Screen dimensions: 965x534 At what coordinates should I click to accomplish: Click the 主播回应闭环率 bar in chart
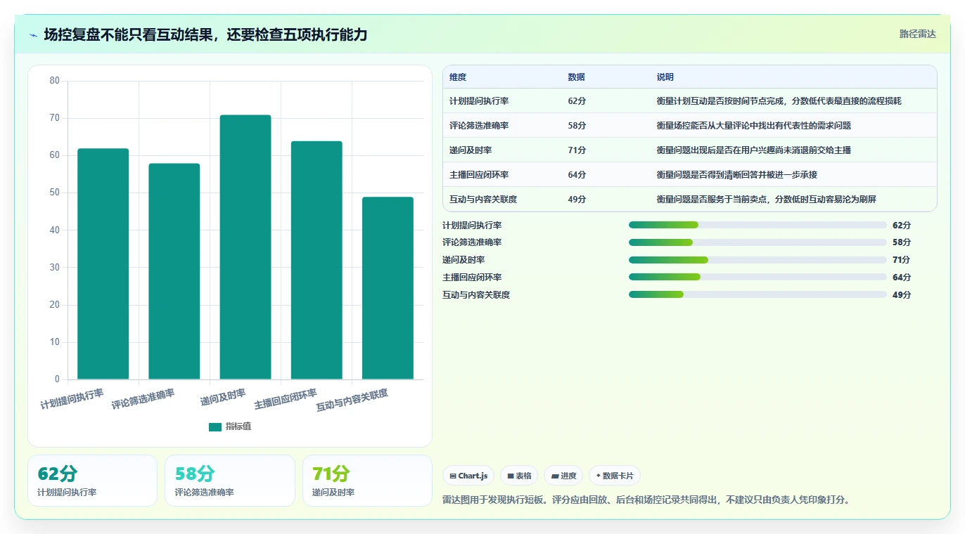[x=317, y=261]
